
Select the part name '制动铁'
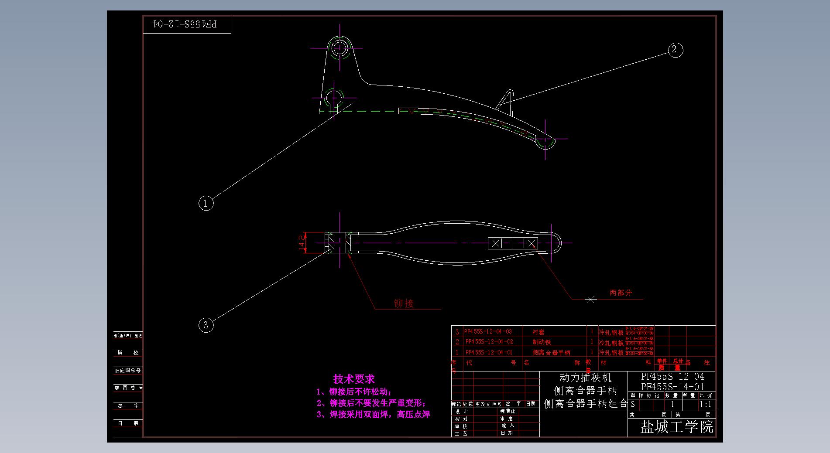point(542,342)
